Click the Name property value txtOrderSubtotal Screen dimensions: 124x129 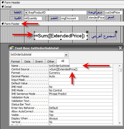[59, 66]
